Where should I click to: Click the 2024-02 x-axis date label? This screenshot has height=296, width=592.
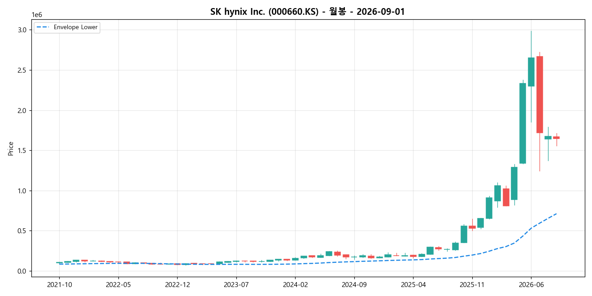coord(296,284)
